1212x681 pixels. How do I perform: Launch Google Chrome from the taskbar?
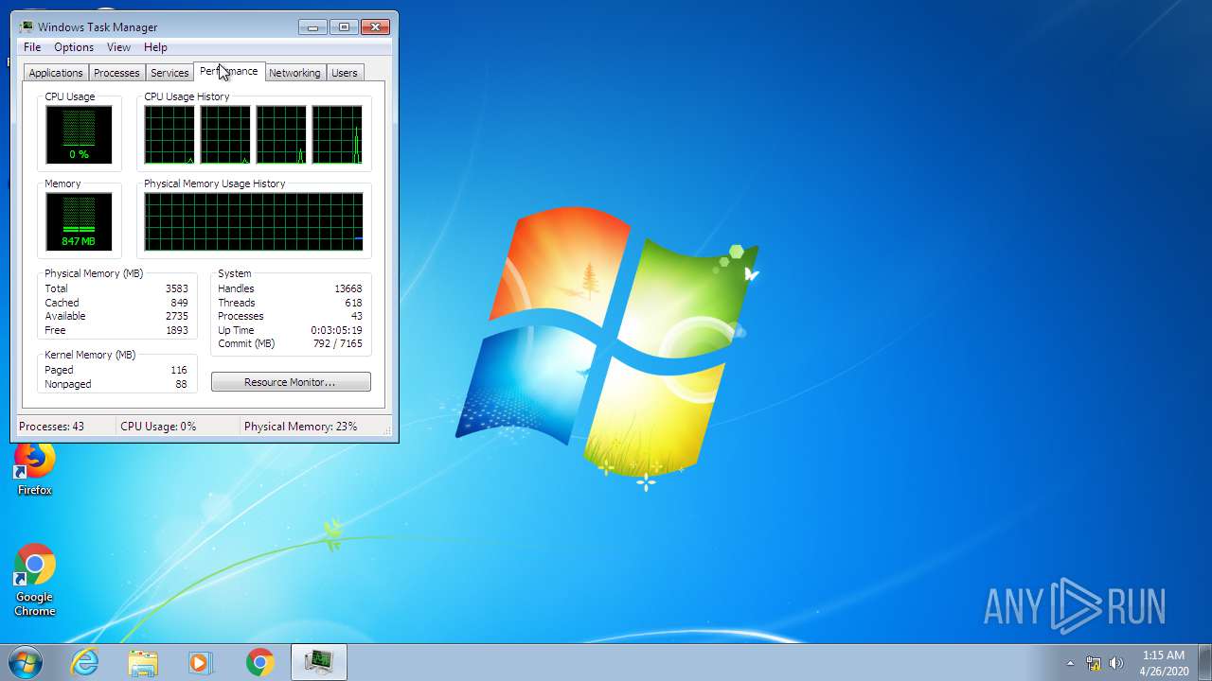click(x=260, y=662)
